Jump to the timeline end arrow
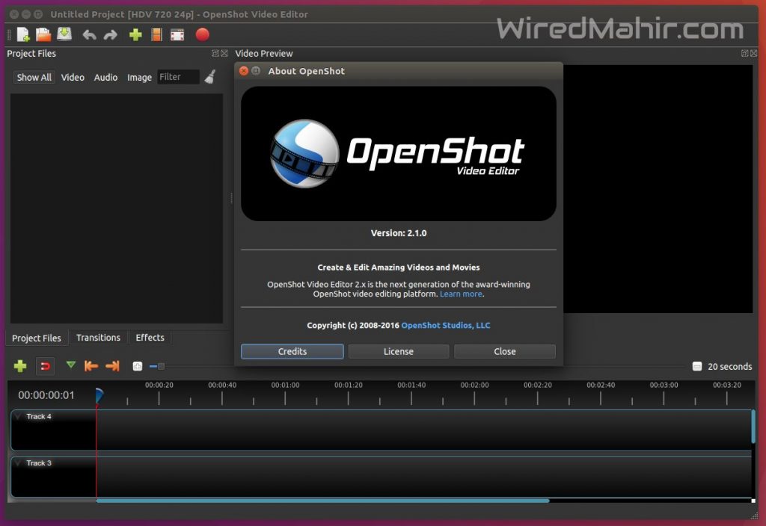Screen dimensions: 766x526 pyautogui.click(x=112, y=366)
